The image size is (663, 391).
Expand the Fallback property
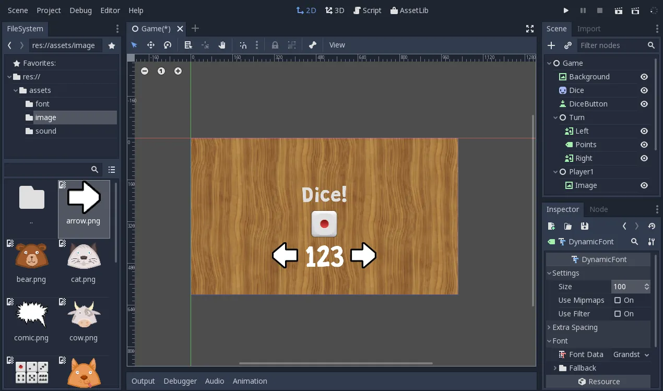pyautogui.click(x=555, y=368)
